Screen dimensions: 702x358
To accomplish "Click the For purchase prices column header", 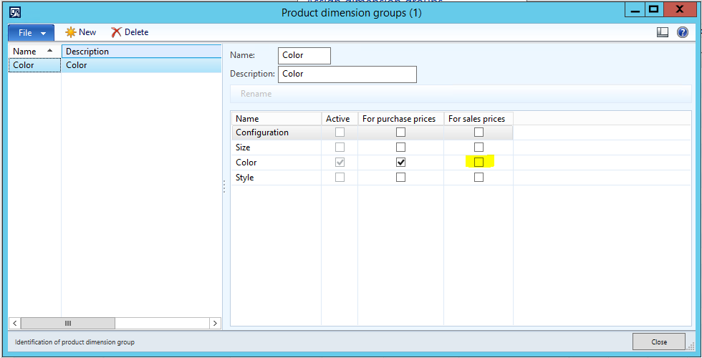I will pyautogui.click(x=400, y=119).
